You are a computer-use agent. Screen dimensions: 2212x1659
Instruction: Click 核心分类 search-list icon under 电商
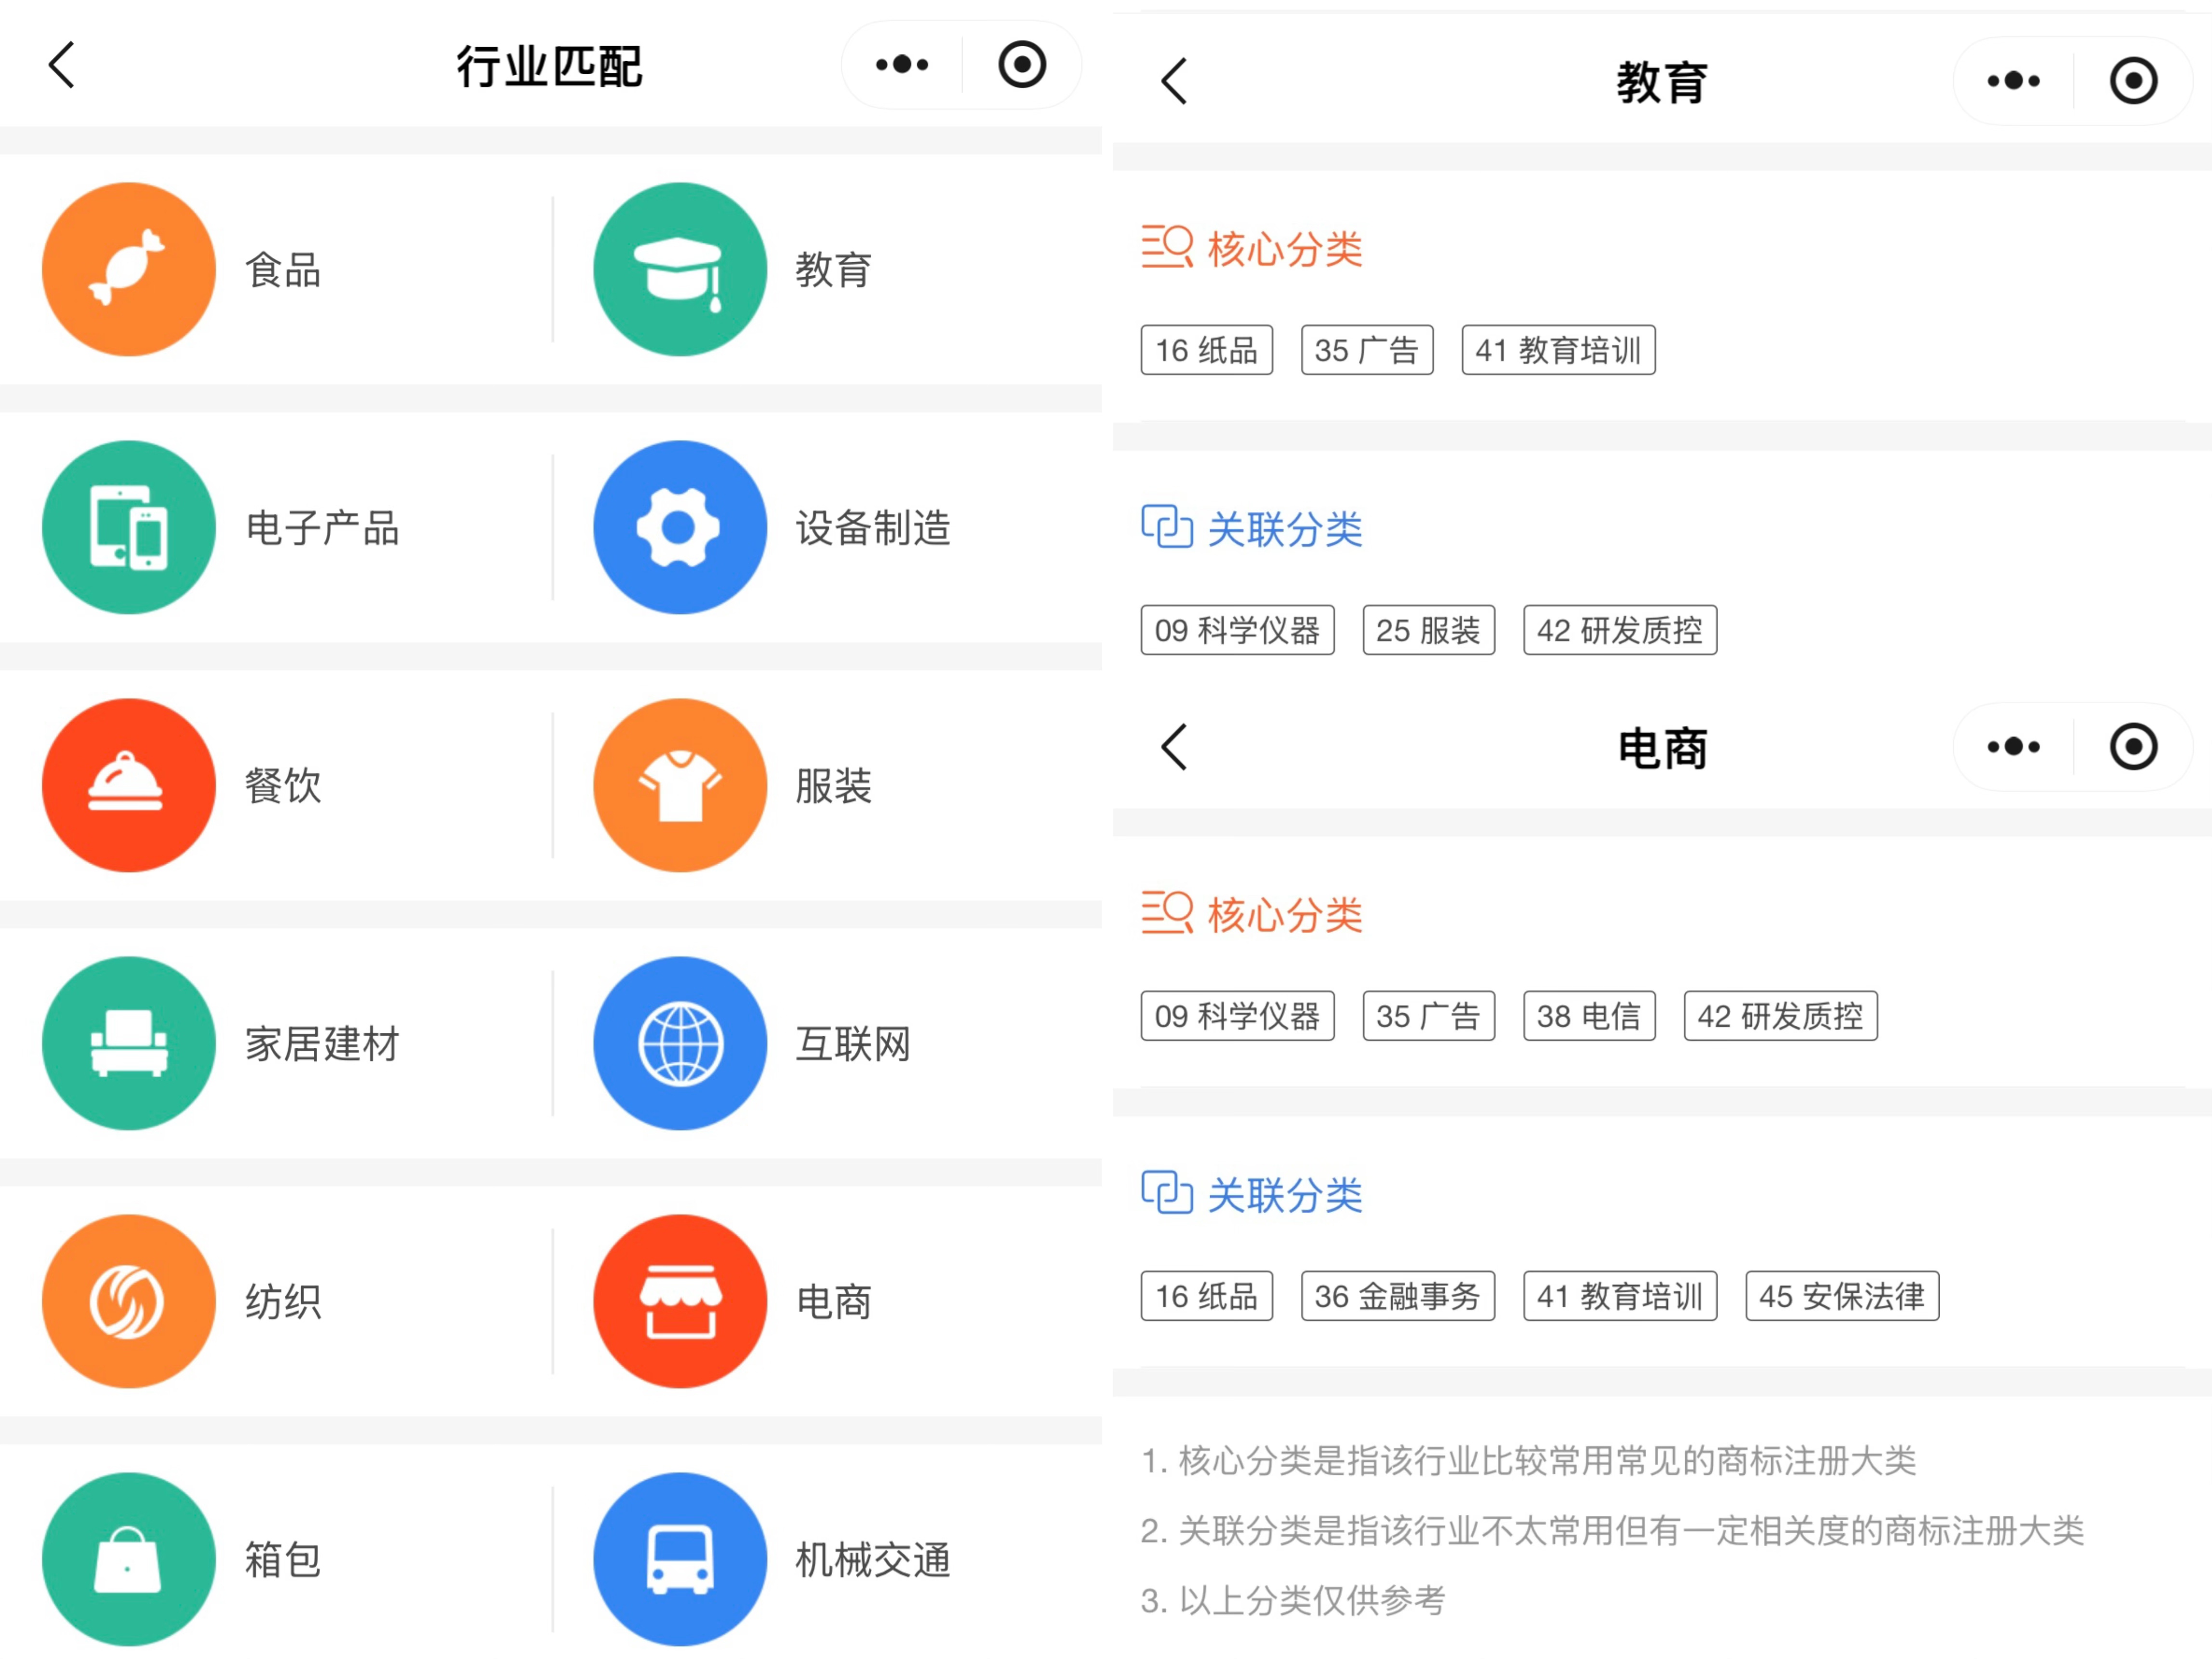click(1167, 913)
